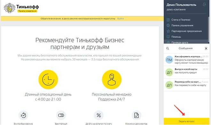Image resolution: width=211 pixels, height=125 pixels.
Task: Open message Перевод себе на карт…
Action: tap(186, 85)
